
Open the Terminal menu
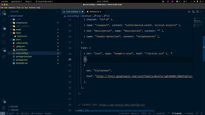[x=32, y=8]
